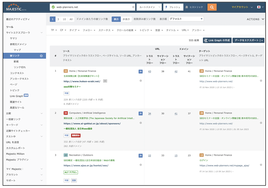Click the Link Graph の作成 button

point(217,41)
